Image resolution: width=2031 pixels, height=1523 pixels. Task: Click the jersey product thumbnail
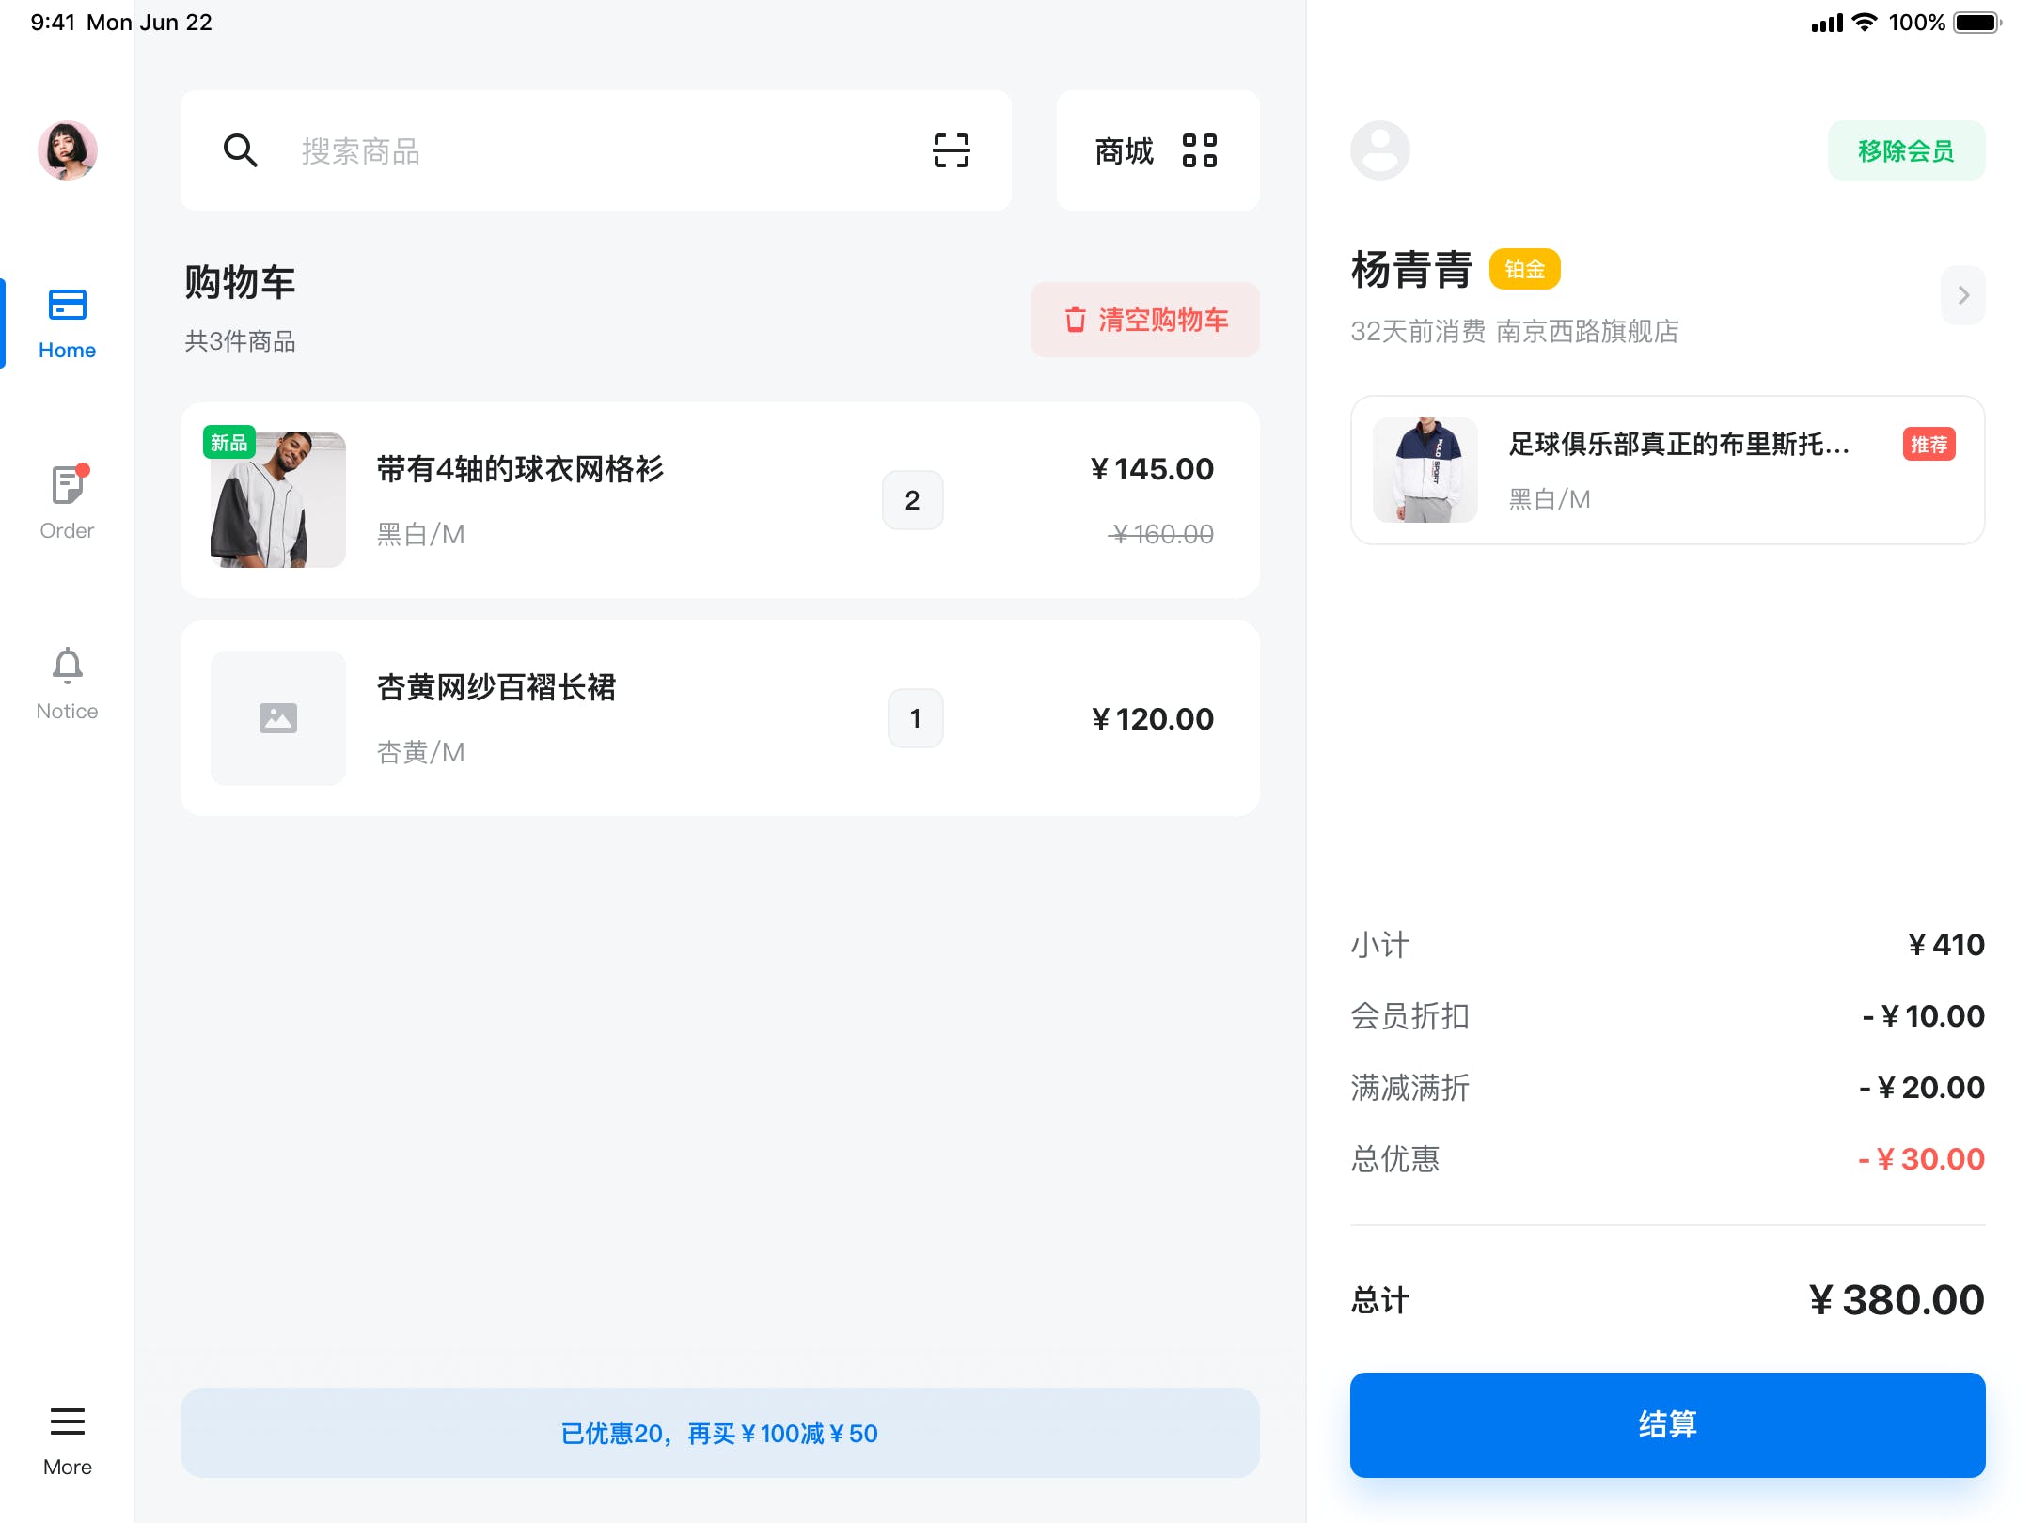click(x=277, y=499)
